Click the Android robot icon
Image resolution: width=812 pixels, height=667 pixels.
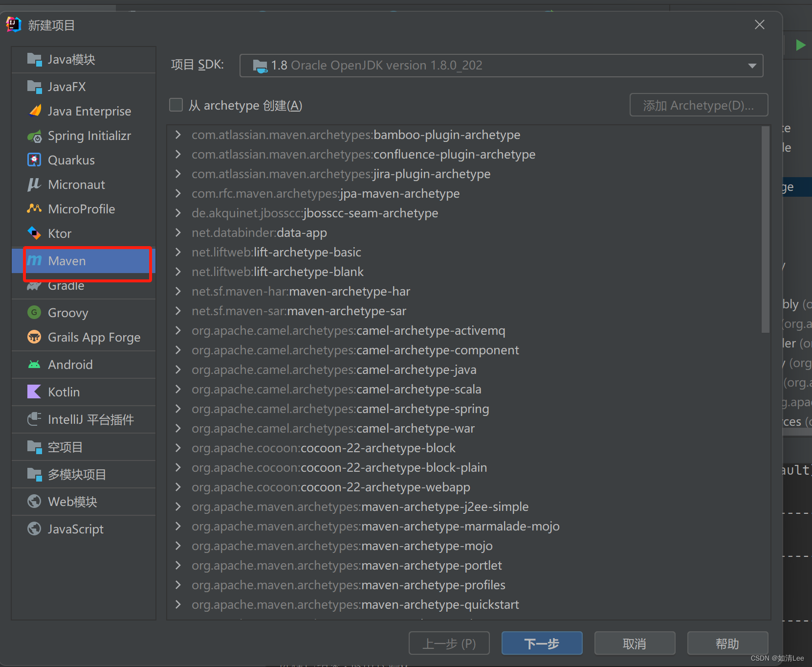(x=34, y=365)
